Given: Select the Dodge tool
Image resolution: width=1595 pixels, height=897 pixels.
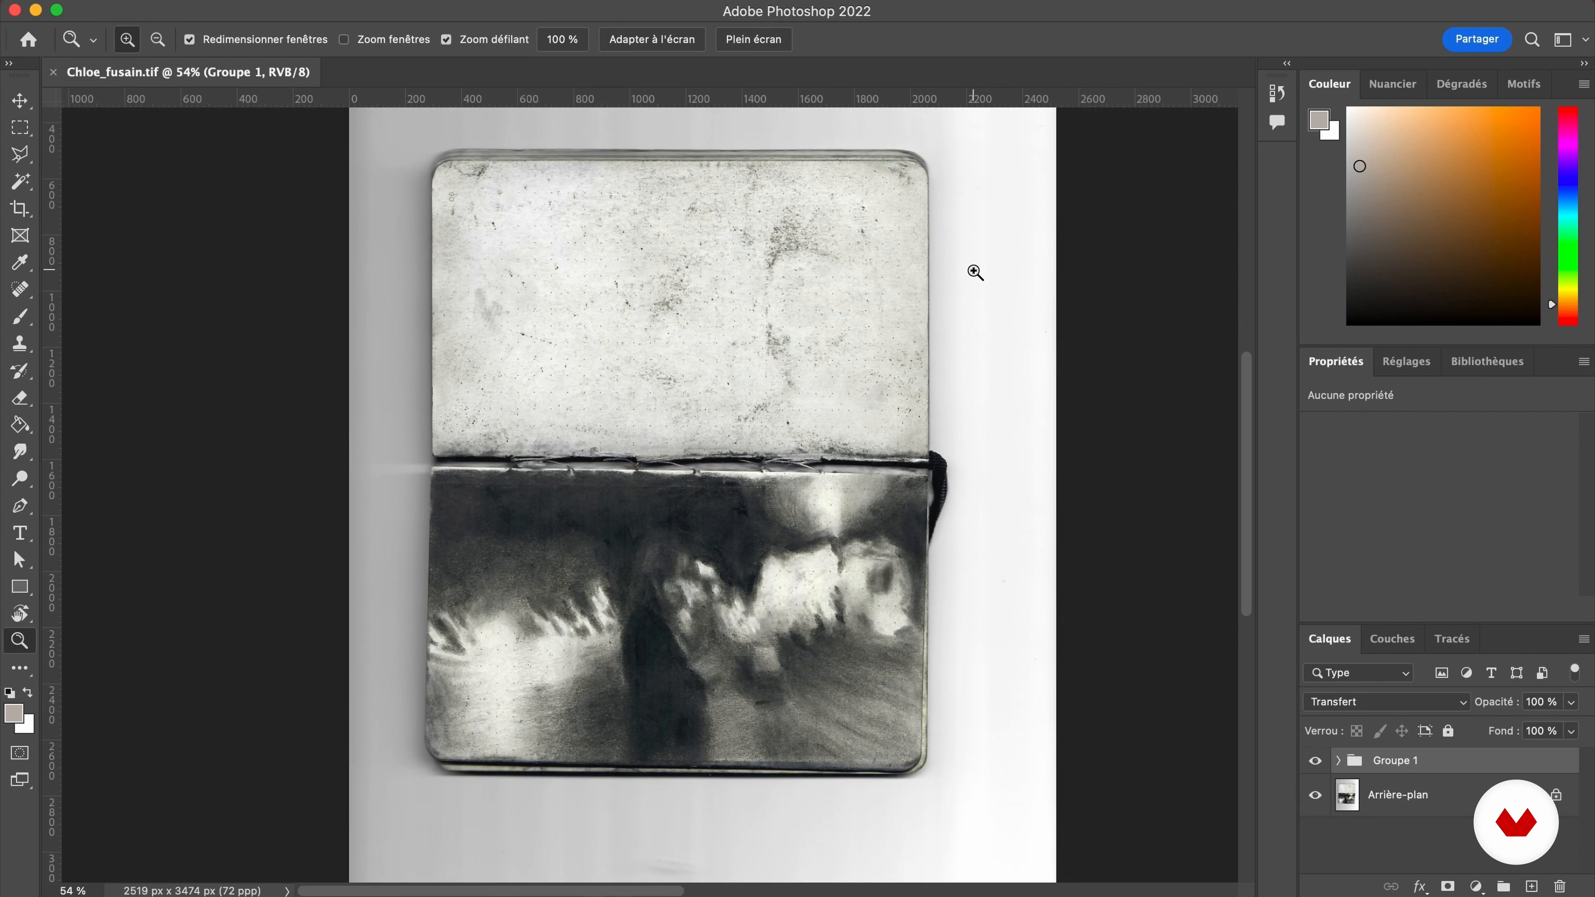Looking at the screenshot, I should [x=20, y=478].
